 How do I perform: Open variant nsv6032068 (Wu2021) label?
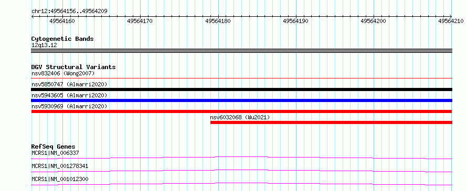240,117
